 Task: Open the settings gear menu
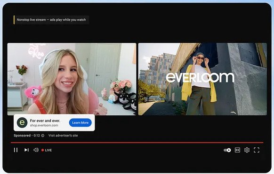tap(247, 150)
